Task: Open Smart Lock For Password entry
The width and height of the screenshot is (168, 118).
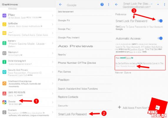Action: pos(84,114)
